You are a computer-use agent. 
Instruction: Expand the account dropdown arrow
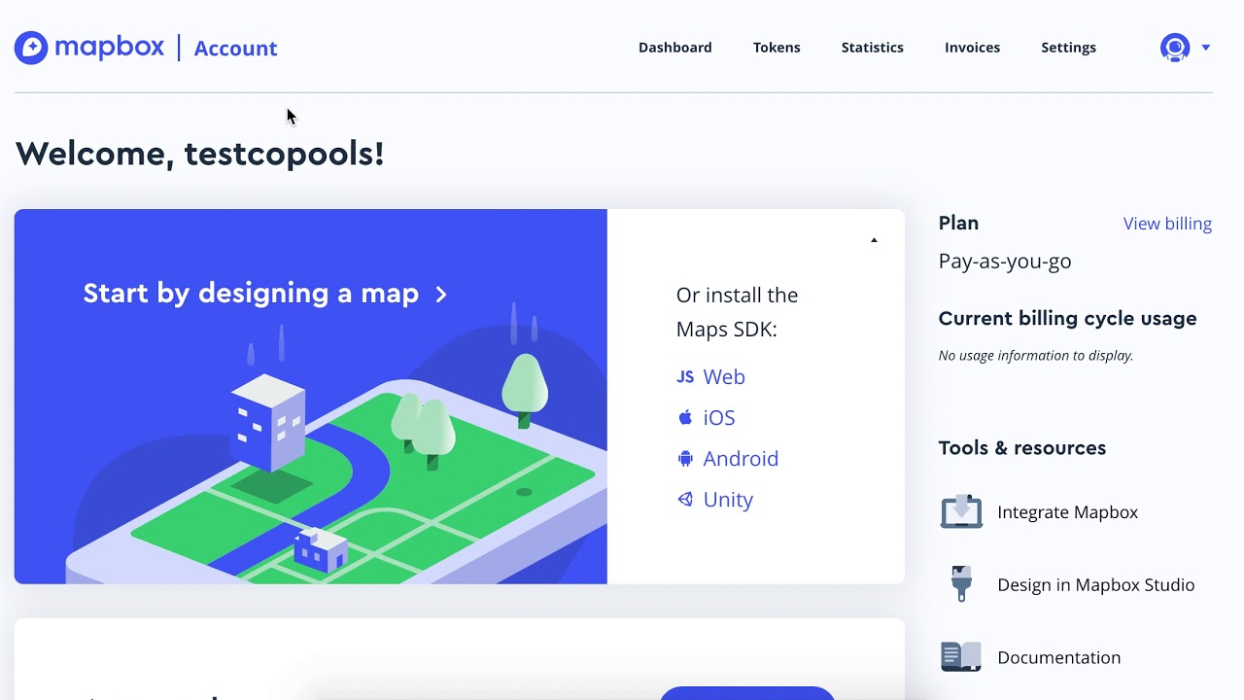coord(1206,48)
